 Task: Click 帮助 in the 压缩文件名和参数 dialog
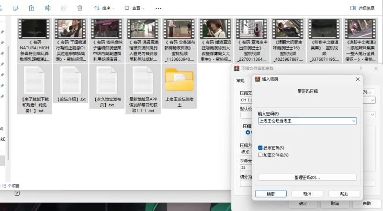click(367, 203)
